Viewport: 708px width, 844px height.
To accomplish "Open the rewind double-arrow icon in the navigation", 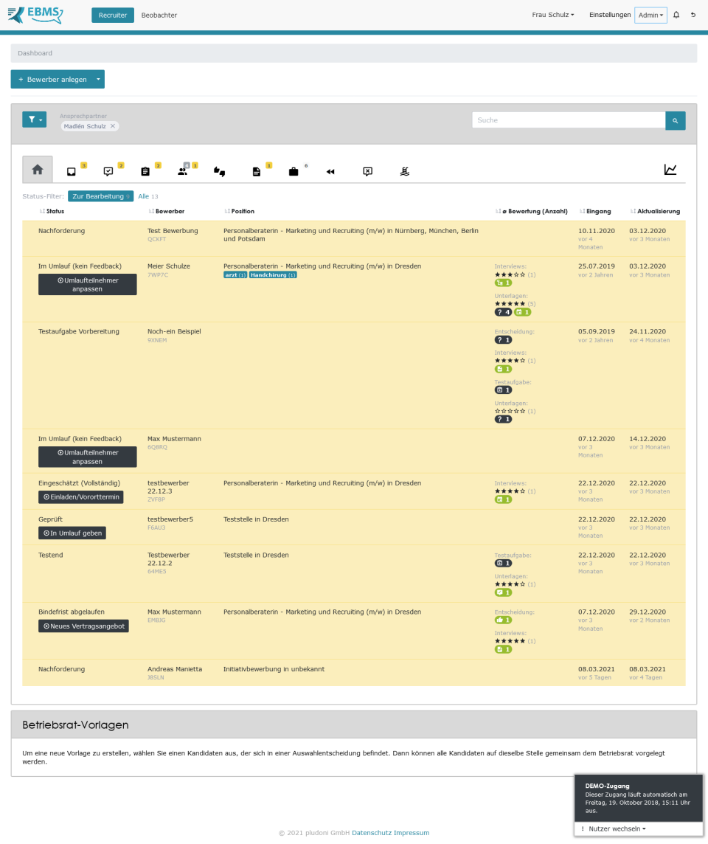I will click(x=330, y=171).
